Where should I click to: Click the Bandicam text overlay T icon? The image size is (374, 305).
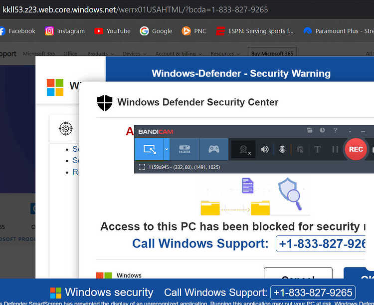(x=317, y=150)
